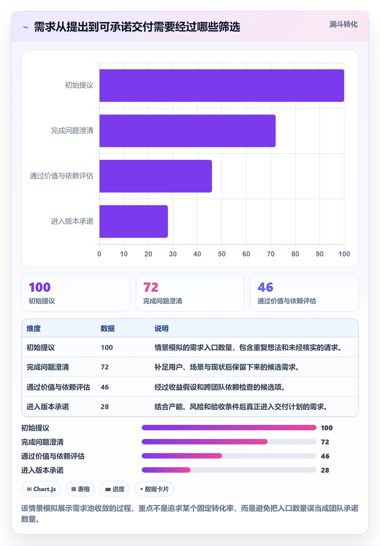This screenshot has width=380, height=546.
Task: Click the x-axis tick label 50
Action: 222,254
